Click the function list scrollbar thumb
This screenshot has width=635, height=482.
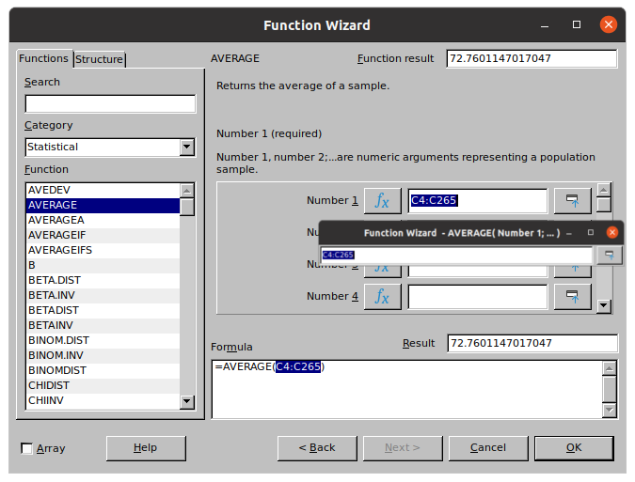point(186,207)
